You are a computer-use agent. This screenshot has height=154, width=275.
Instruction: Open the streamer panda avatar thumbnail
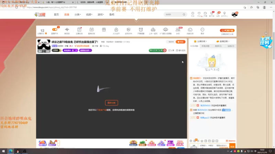(x=44, y=46)
